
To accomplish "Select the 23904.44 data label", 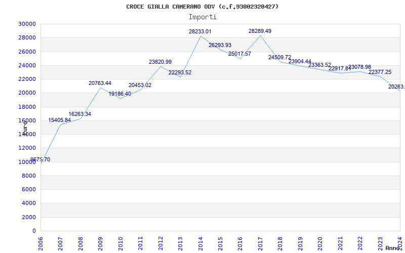I will tap(300, 61).
